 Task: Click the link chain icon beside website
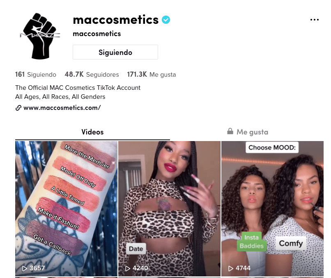pyautogui.click(x=18, y=108)
